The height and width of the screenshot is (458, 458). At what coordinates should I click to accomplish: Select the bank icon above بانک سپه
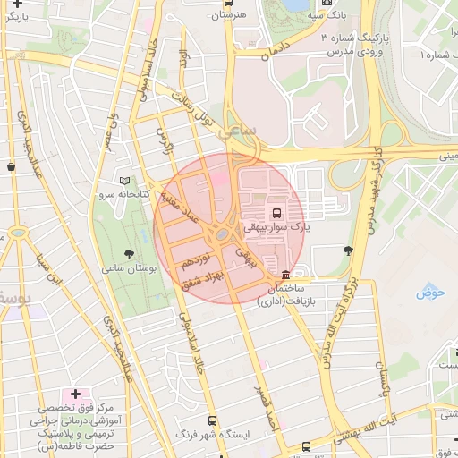click(x=327, y=2)
